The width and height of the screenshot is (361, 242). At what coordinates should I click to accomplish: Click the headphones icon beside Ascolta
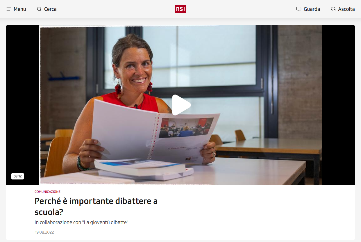click(x=333, y=9)
